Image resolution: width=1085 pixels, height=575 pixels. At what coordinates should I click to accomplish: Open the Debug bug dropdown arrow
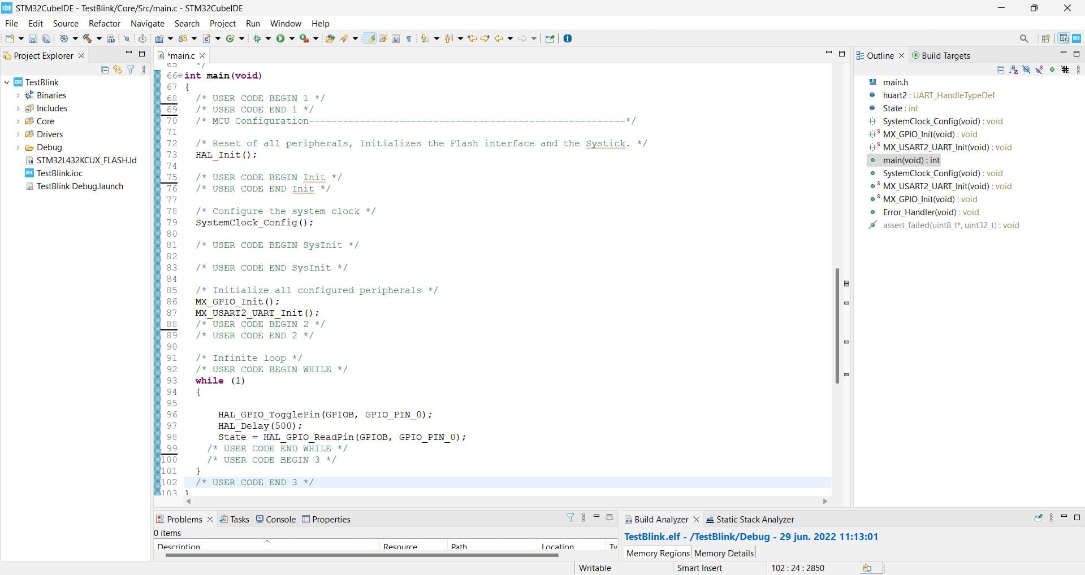[x=268, y=38]
